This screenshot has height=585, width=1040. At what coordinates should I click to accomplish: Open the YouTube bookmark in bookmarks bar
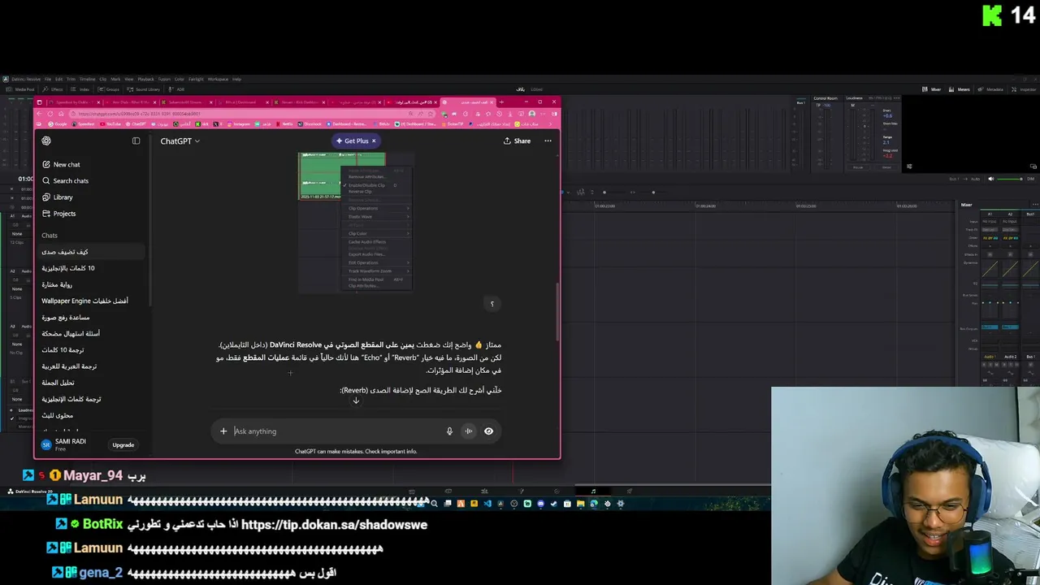(x=111, y=124)
